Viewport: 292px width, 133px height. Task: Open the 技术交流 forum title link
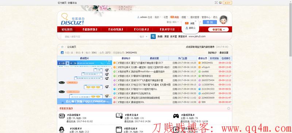[132, 115]
